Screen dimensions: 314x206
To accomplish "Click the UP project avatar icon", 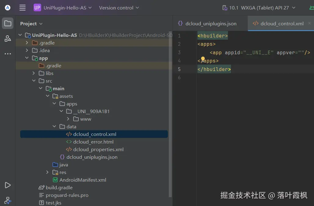I will (37, 8).
